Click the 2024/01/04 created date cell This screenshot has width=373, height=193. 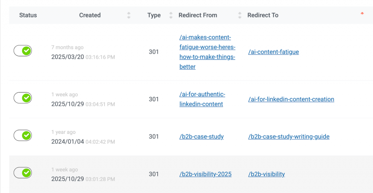[68, 141]
